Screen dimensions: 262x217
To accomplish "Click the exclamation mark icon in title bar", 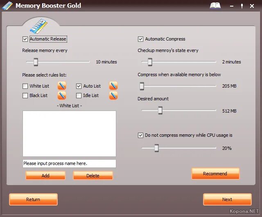I will pyautogui.click(x=242, y=6).
